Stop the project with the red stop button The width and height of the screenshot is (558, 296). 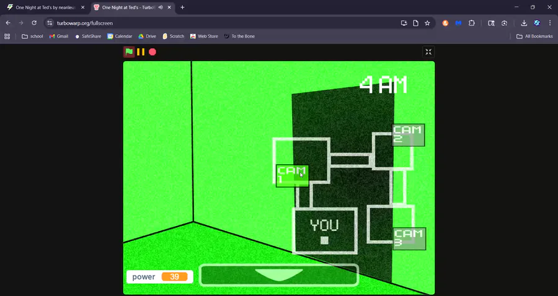coord(153,52)
